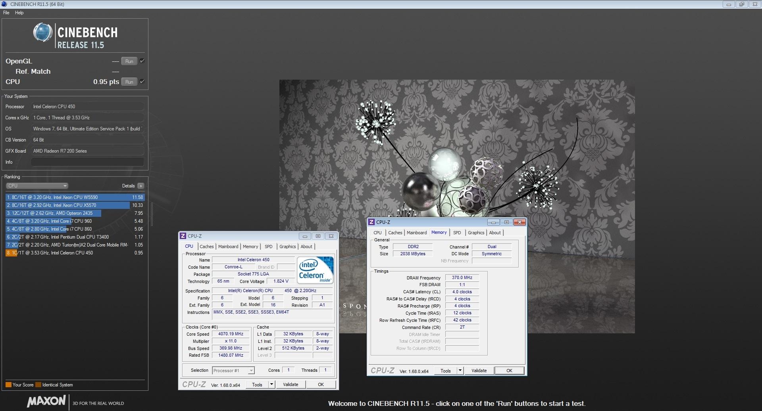Run the CPU benchmark

129,82
